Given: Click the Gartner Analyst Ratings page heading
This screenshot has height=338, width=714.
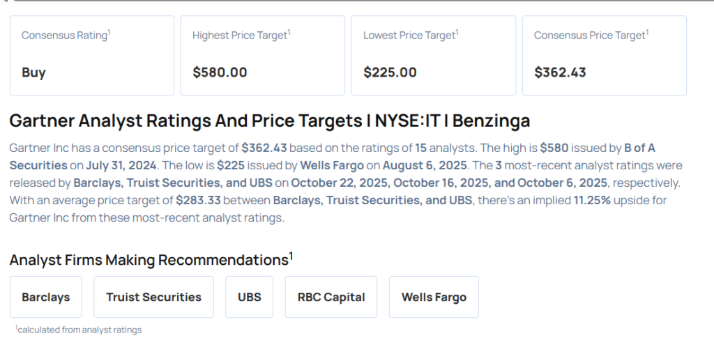Looking at the screenshot, I should [269, 121].
